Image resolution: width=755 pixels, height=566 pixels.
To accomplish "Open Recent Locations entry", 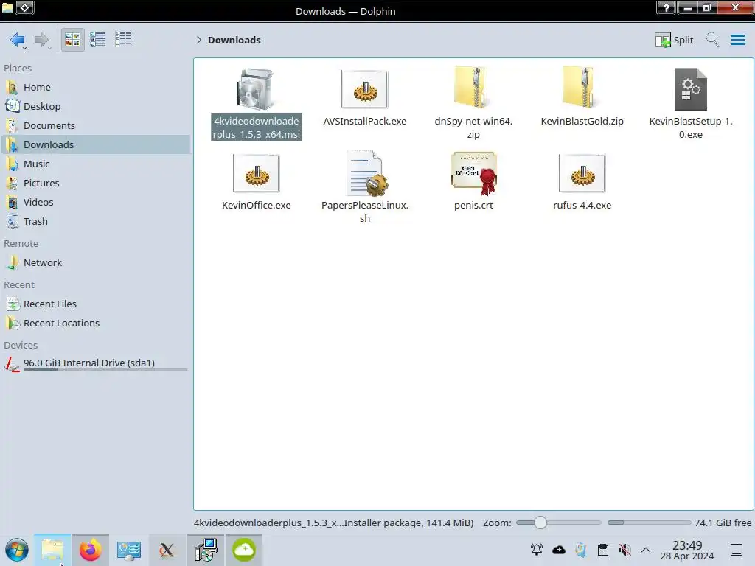I will click(x=95, y=324).
